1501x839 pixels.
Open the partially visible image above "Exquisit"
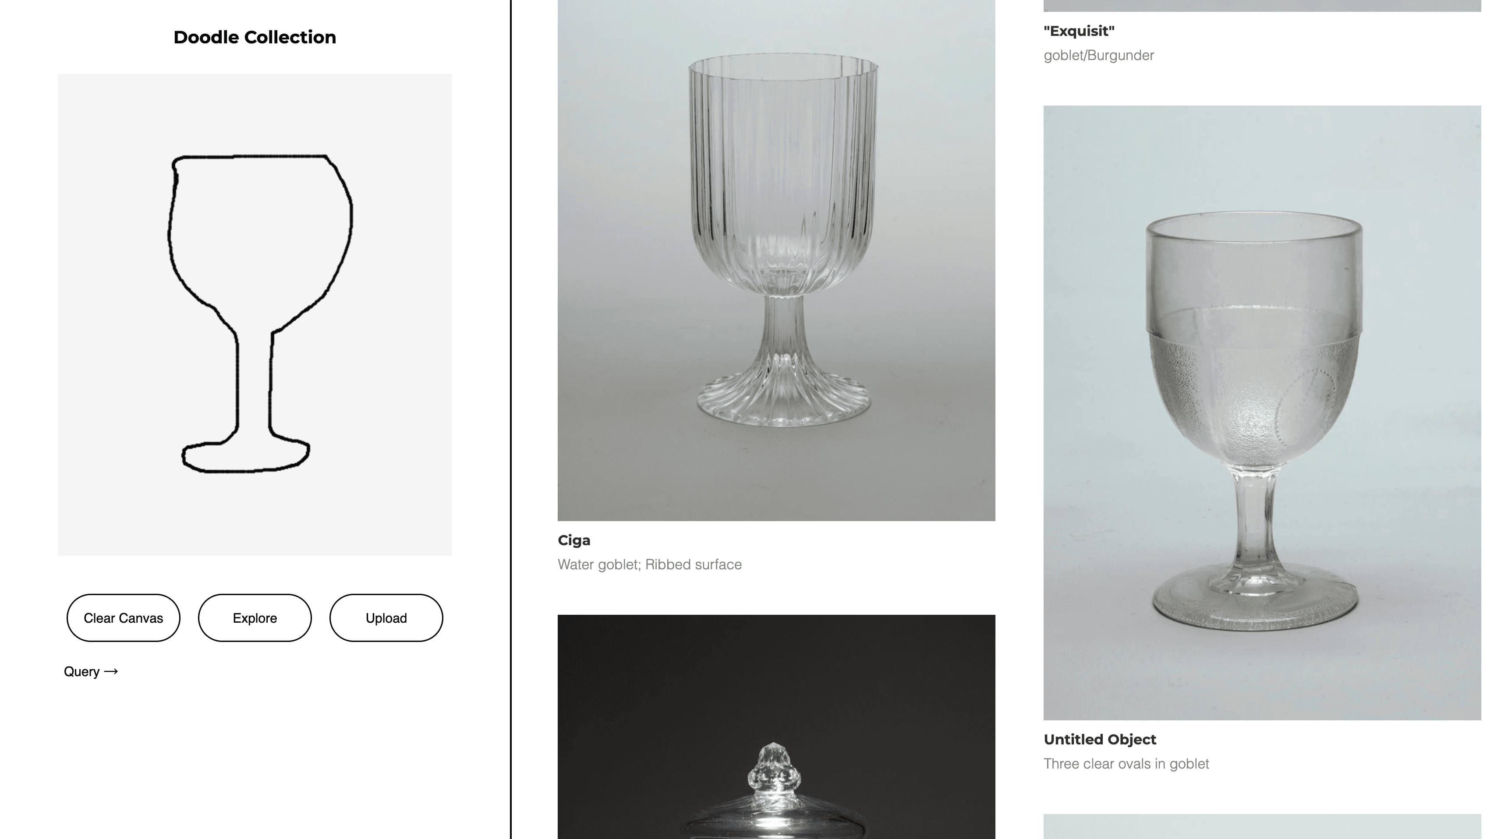(1262, 5)
